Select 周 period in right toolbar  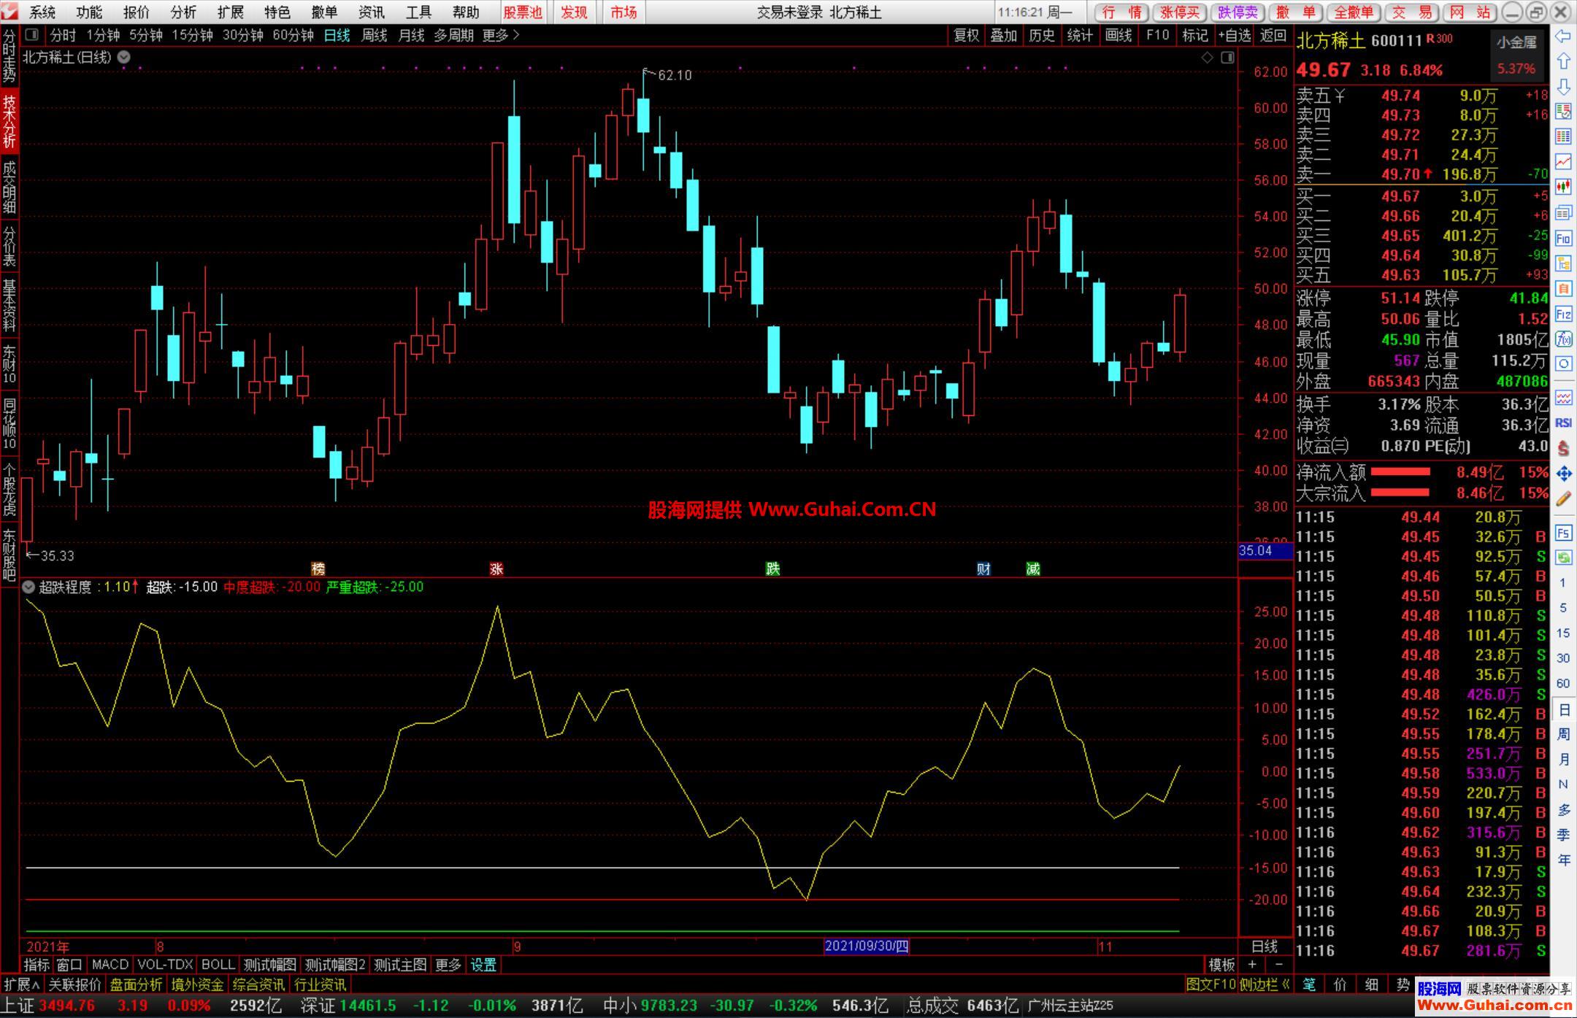(x=1563, y=734)
